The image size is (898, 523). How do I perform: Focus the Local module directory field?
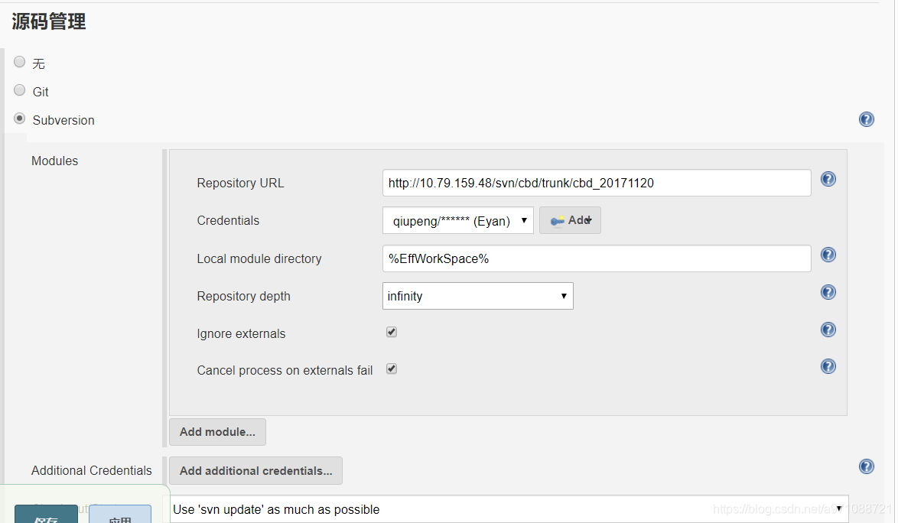597,258
